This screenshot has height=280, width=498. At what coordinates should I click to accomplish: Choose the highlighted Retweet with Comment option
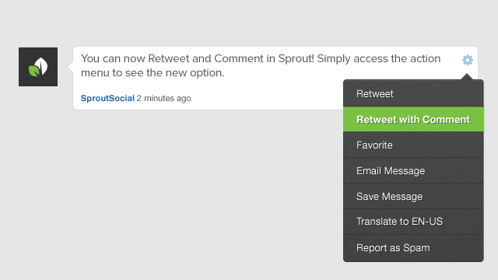[x=413, y=119]
